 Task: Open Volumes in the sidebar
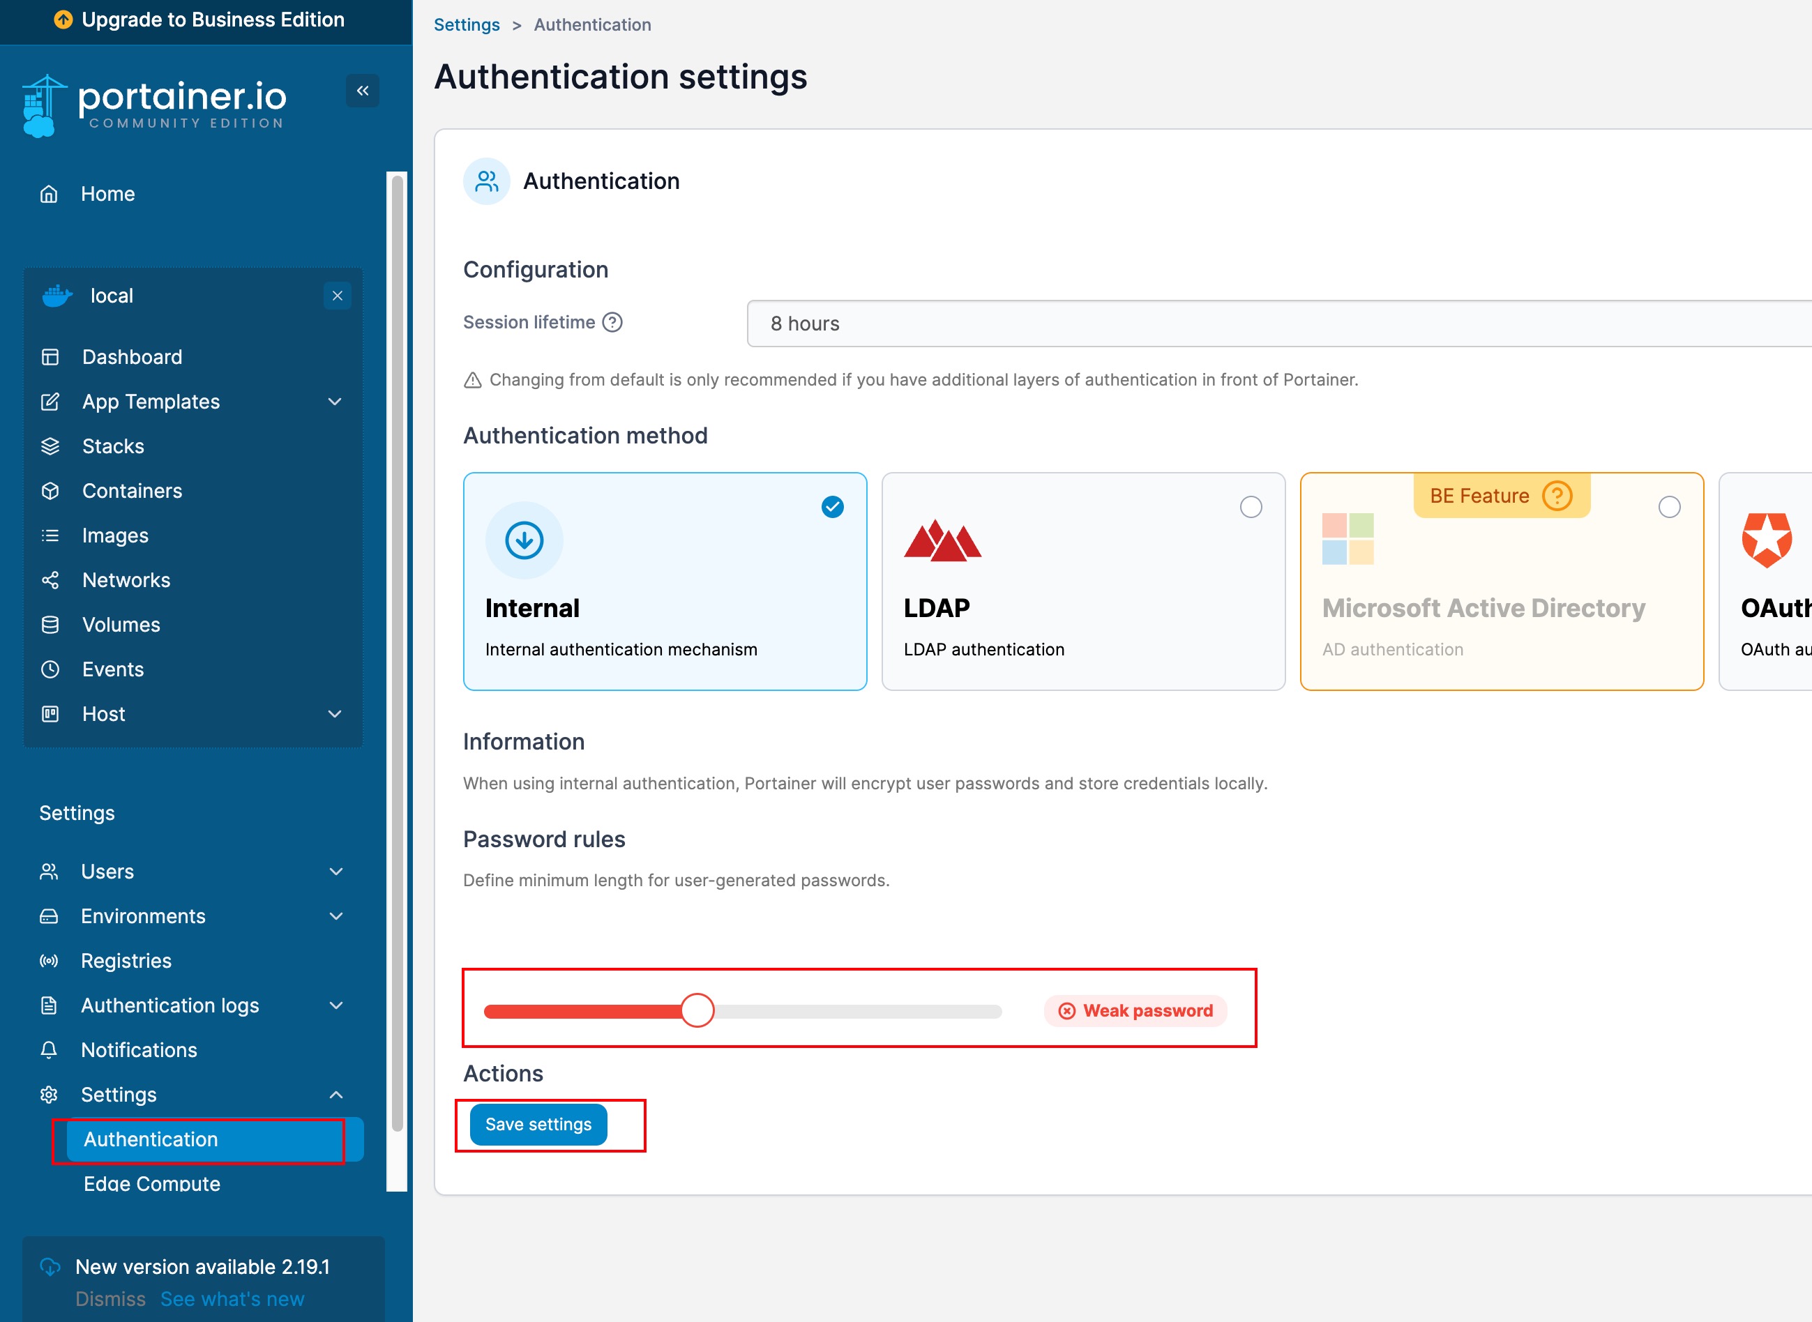(x=121, y=625)
